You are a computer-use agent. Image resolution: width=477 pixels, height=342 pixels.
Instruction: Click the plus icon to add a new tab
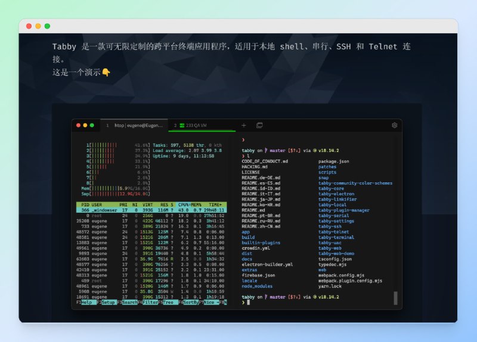pyautogui.click(x=244, y=125)
